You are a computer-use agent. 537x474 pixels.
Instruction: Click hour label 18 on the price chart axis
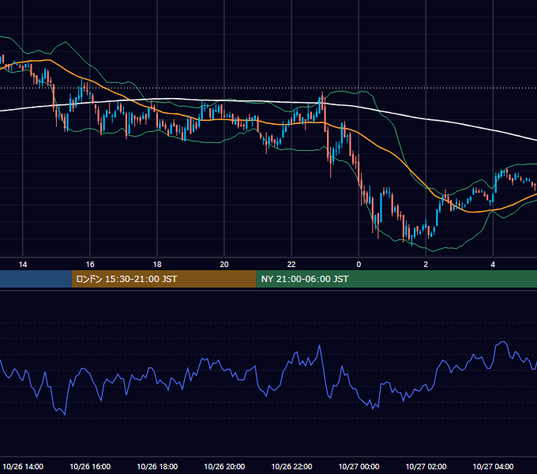click(x=157, y=265)
